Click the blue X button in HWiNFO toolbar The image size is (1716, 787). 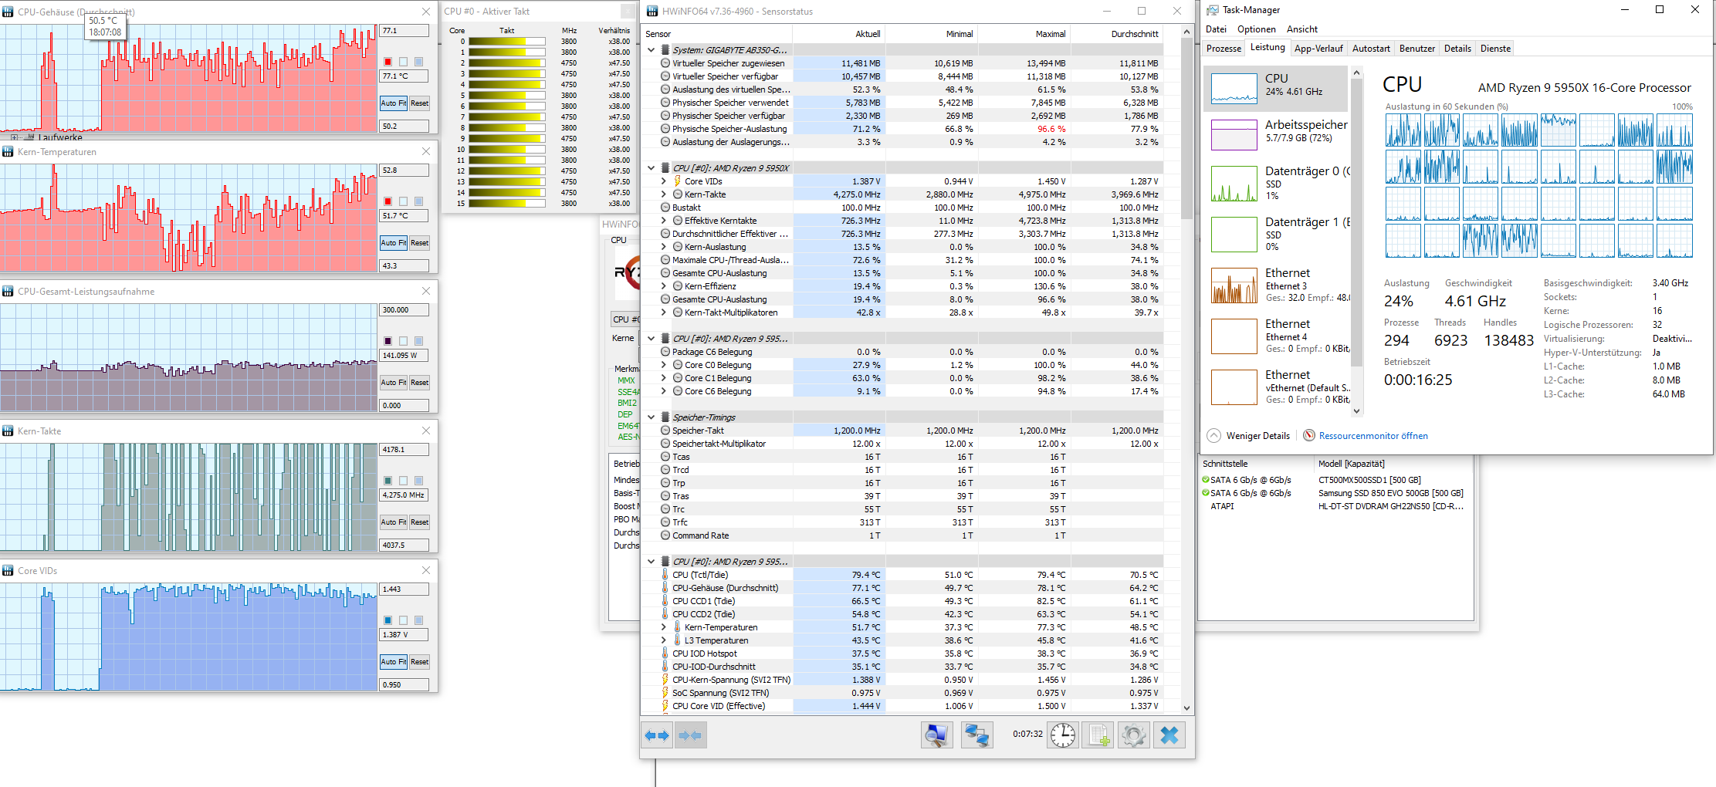(x=1169, y=735)
